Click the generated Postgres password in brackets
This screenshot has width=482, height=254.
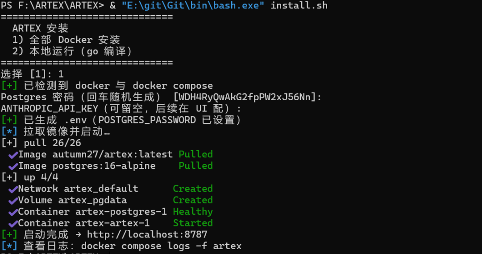click(x=245, y=97)
